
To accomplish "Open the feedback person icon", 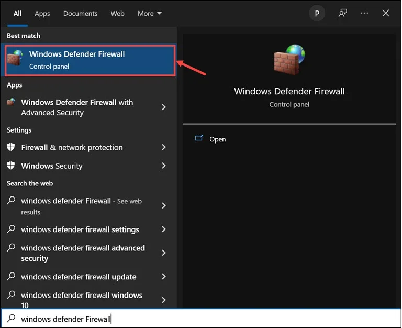I will (342, 13).
